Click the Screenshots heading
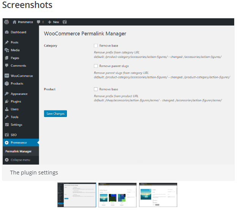238x216 pixels. [x=27, y=5]
